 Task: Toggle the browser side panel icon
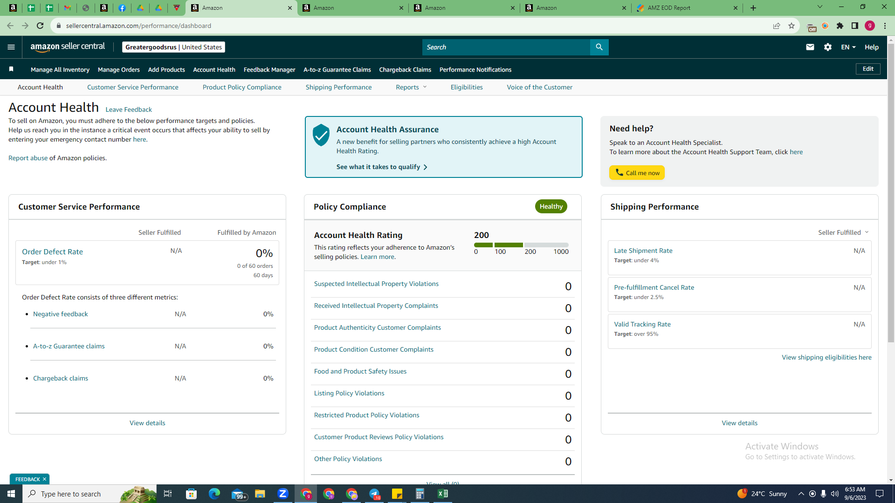[855, 26]
